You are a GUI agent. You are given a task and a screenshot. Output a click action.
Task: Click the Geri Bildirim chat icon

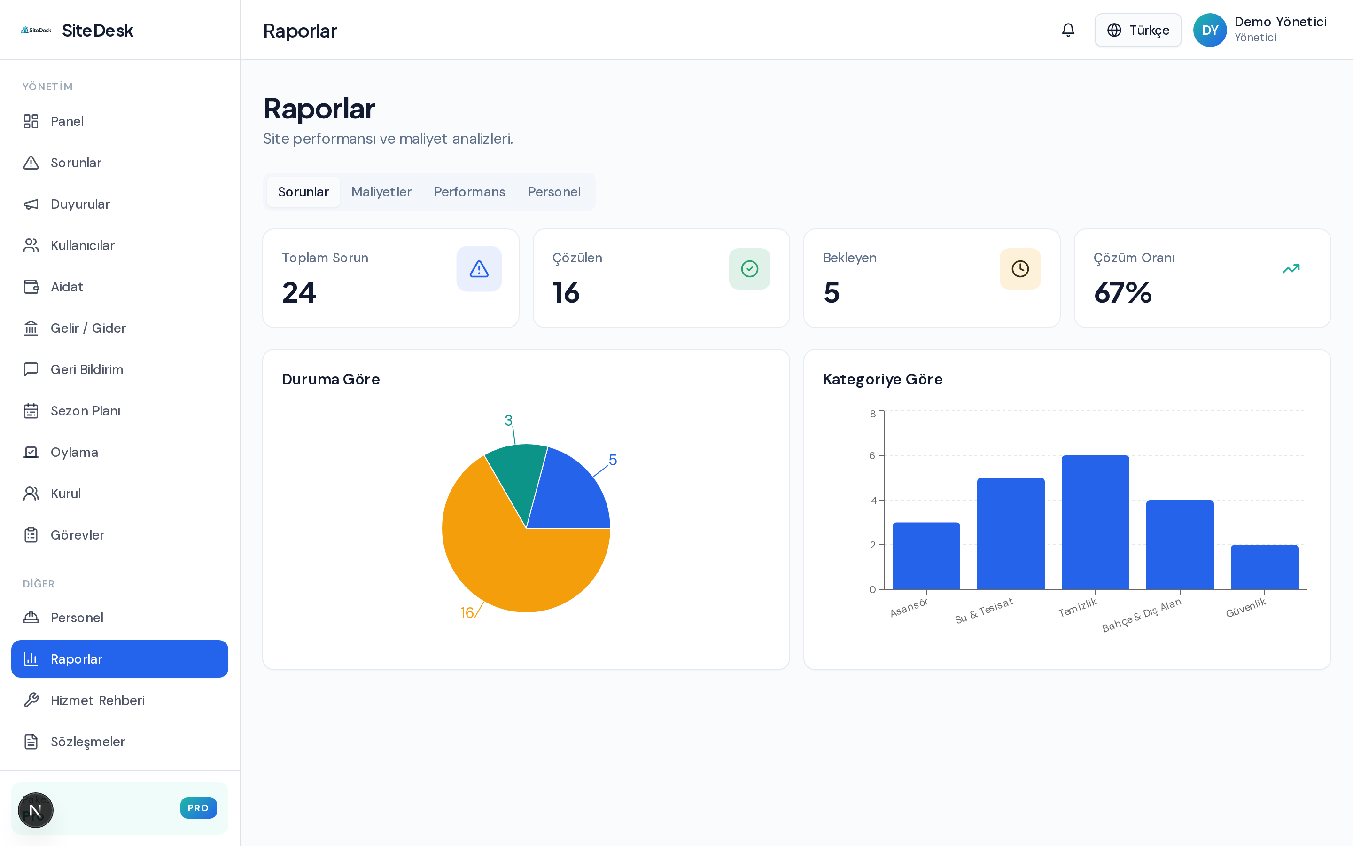tap(31, 370)
